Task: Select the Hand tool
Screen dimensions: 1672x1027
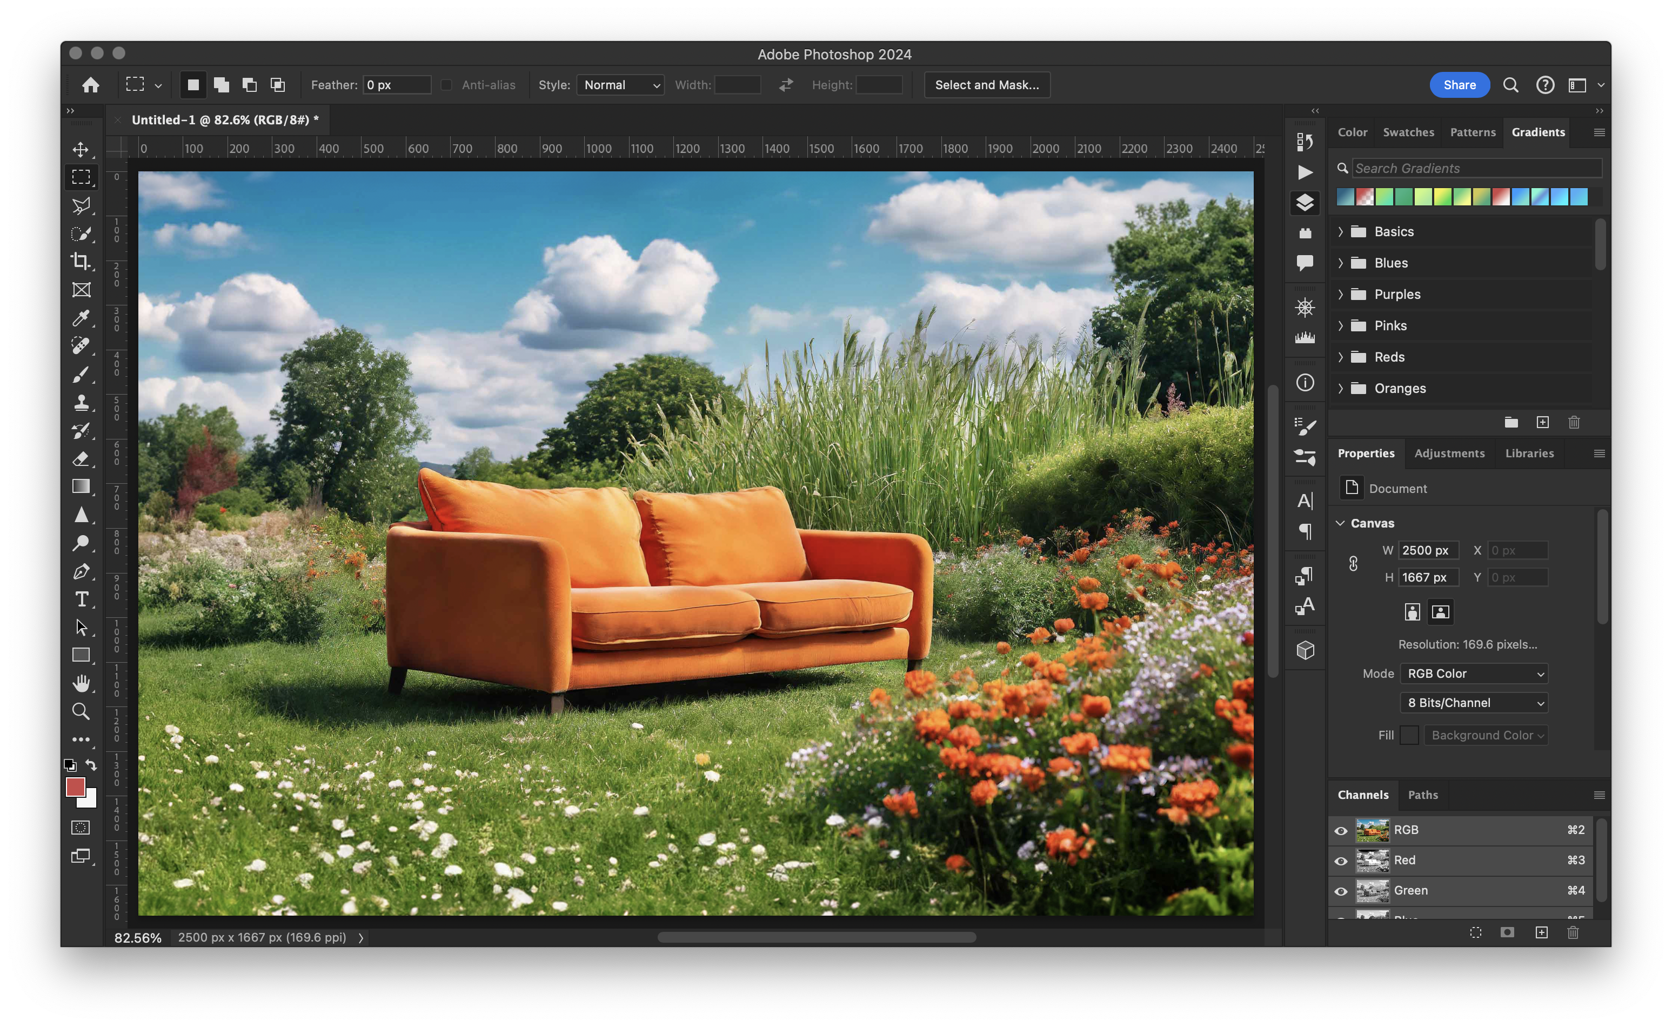Action: coord(81,683)
